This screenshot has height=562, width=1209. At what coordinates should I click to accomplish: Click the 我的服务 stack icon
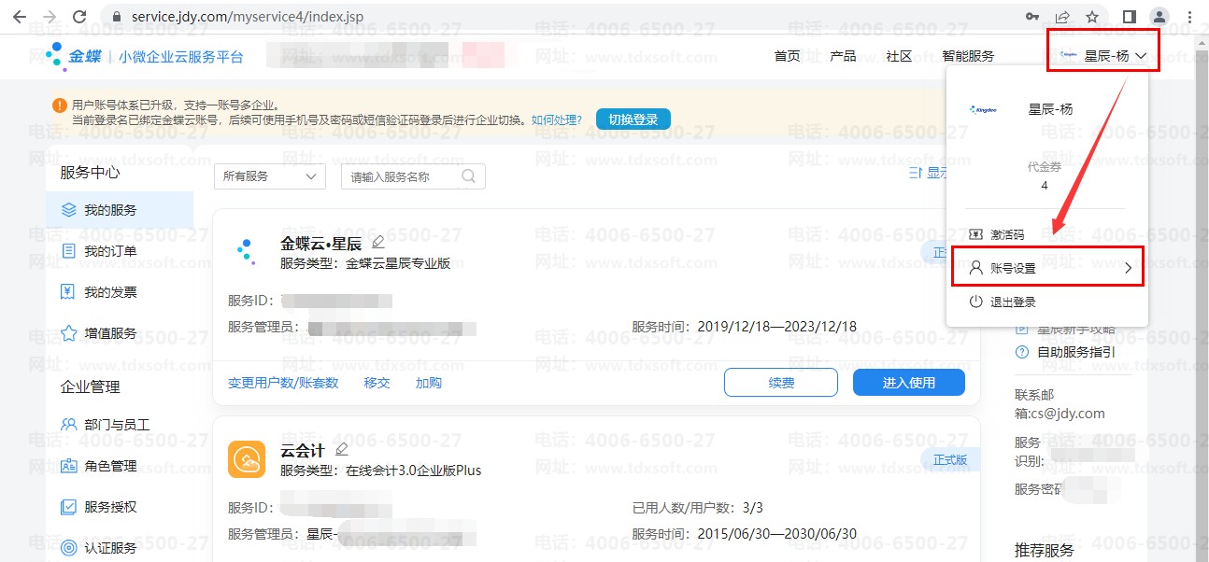pyautogui.click(x=68, y=210)
